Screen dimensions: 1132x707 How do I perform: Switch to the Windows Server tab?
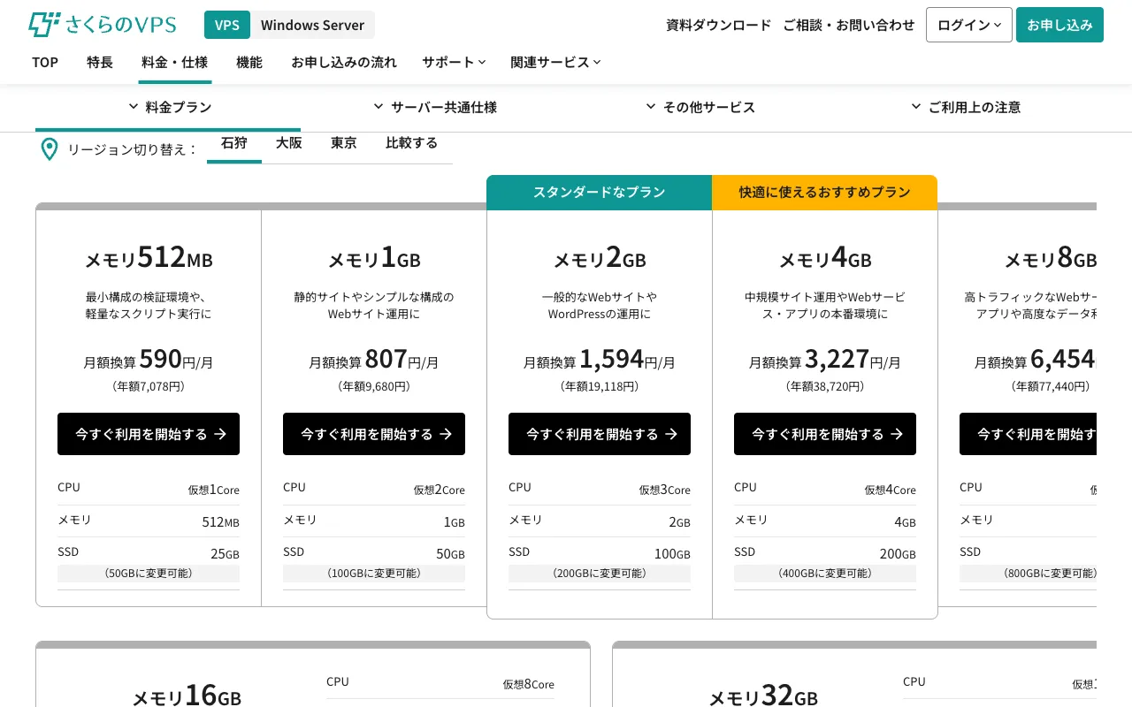coord(312,25)
